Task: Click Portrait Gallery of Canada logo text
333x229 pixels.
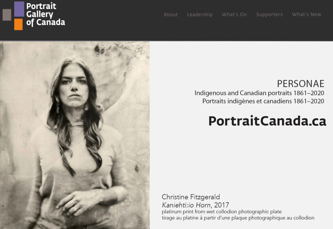Action: coord(46,14)
